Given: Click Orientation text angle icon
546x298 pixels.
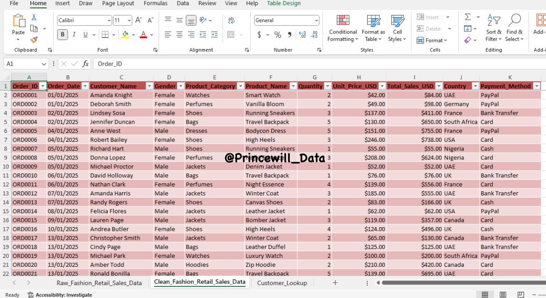Looking at the screenshot, I should 203,20.
